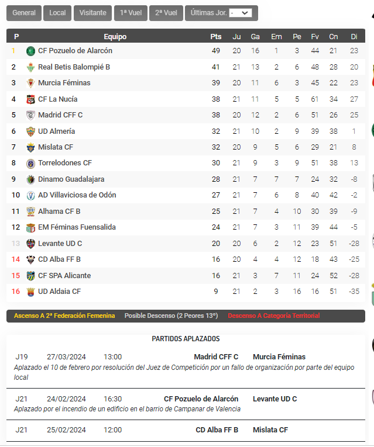Open the Últimas Jor. dropdown selector
This screenshot has width=374, height=447.
pos(241,13)
